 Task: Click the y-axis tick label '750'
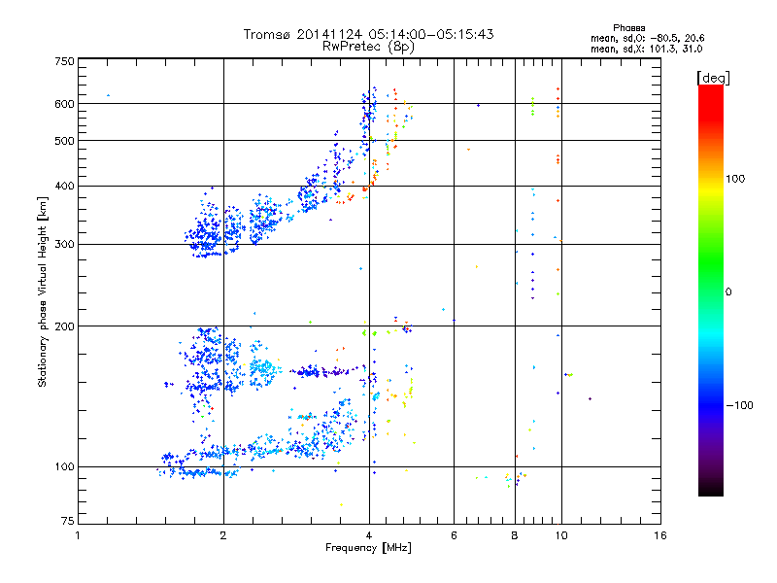pyautogui.click(x=65, y=61)
